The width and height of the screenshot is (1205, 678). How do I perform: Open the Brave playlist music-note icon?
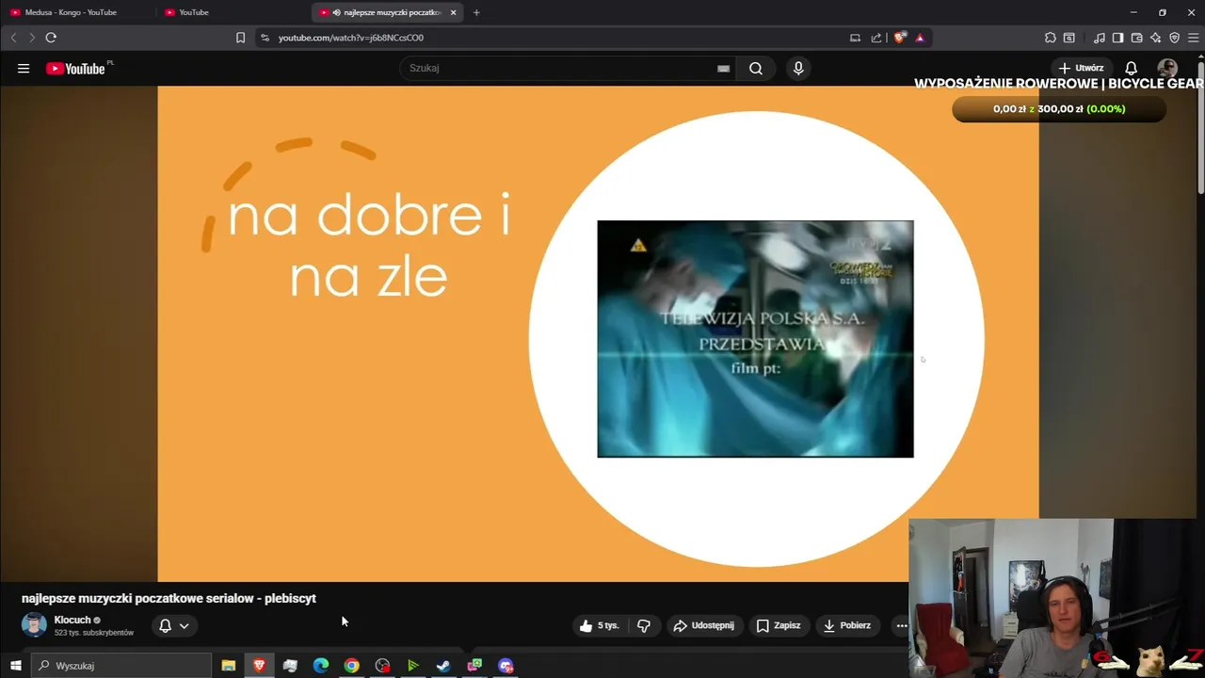[1100, 38]
